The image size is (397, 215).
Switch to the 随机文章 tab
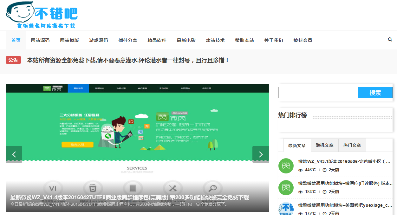pos(324,145)
